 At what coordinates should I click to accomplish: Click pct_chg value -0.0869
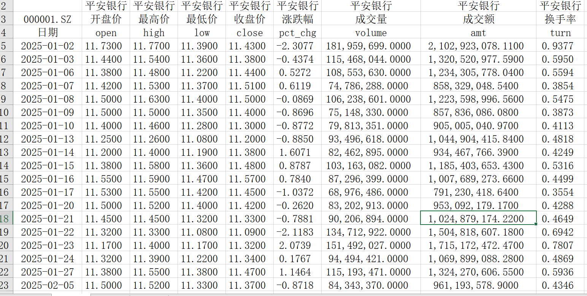click(x=297, y=99)
